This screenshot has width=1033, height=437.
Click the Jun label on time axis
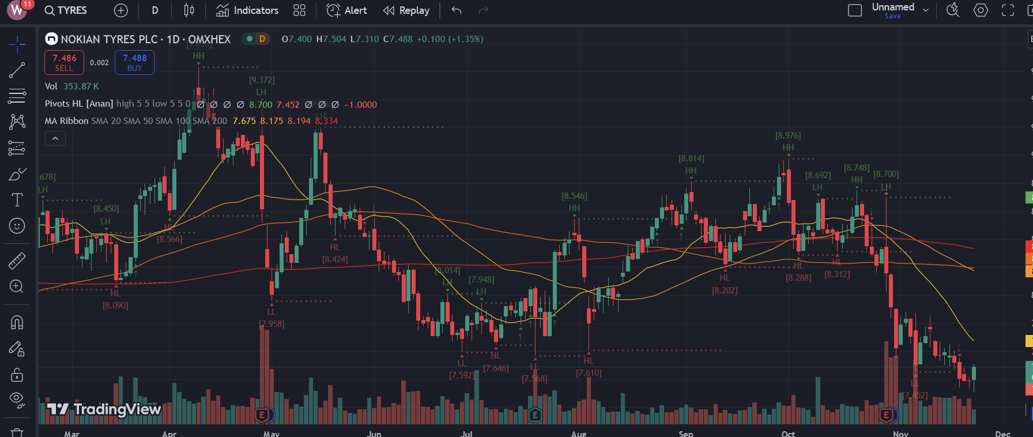(x=374, y=433)
